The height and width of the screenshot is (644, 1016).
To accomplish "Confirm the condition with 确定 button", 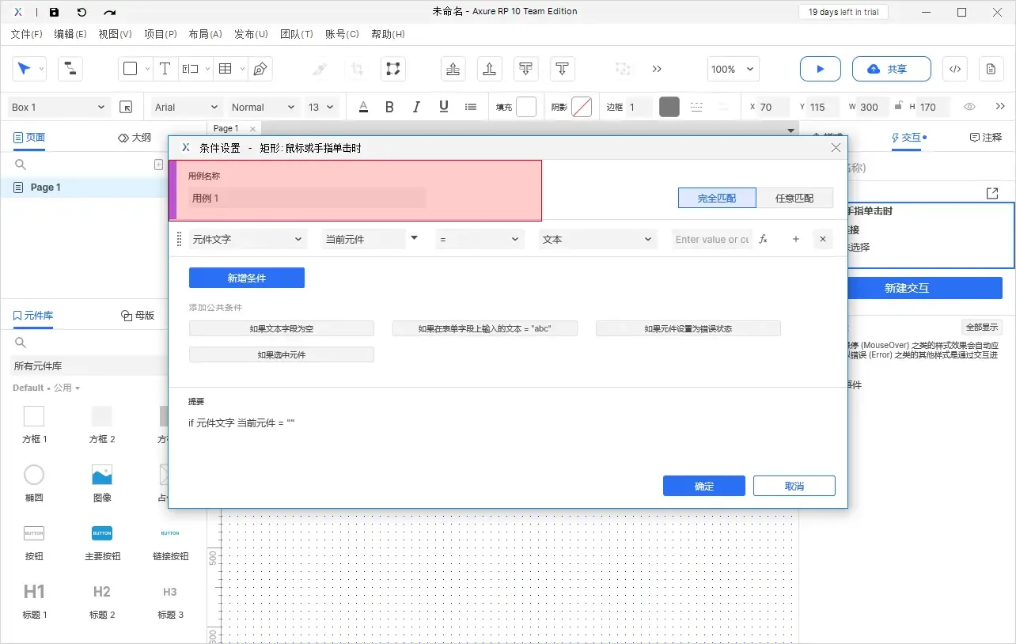I will click(x=703, y=485).
